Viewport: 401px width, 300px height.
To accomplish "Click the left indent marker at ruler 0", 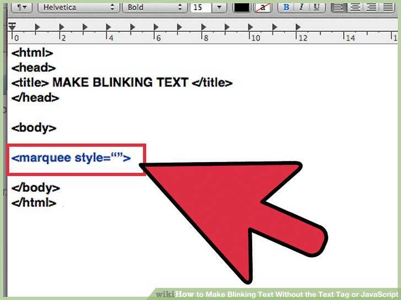I will pos(12,26).
